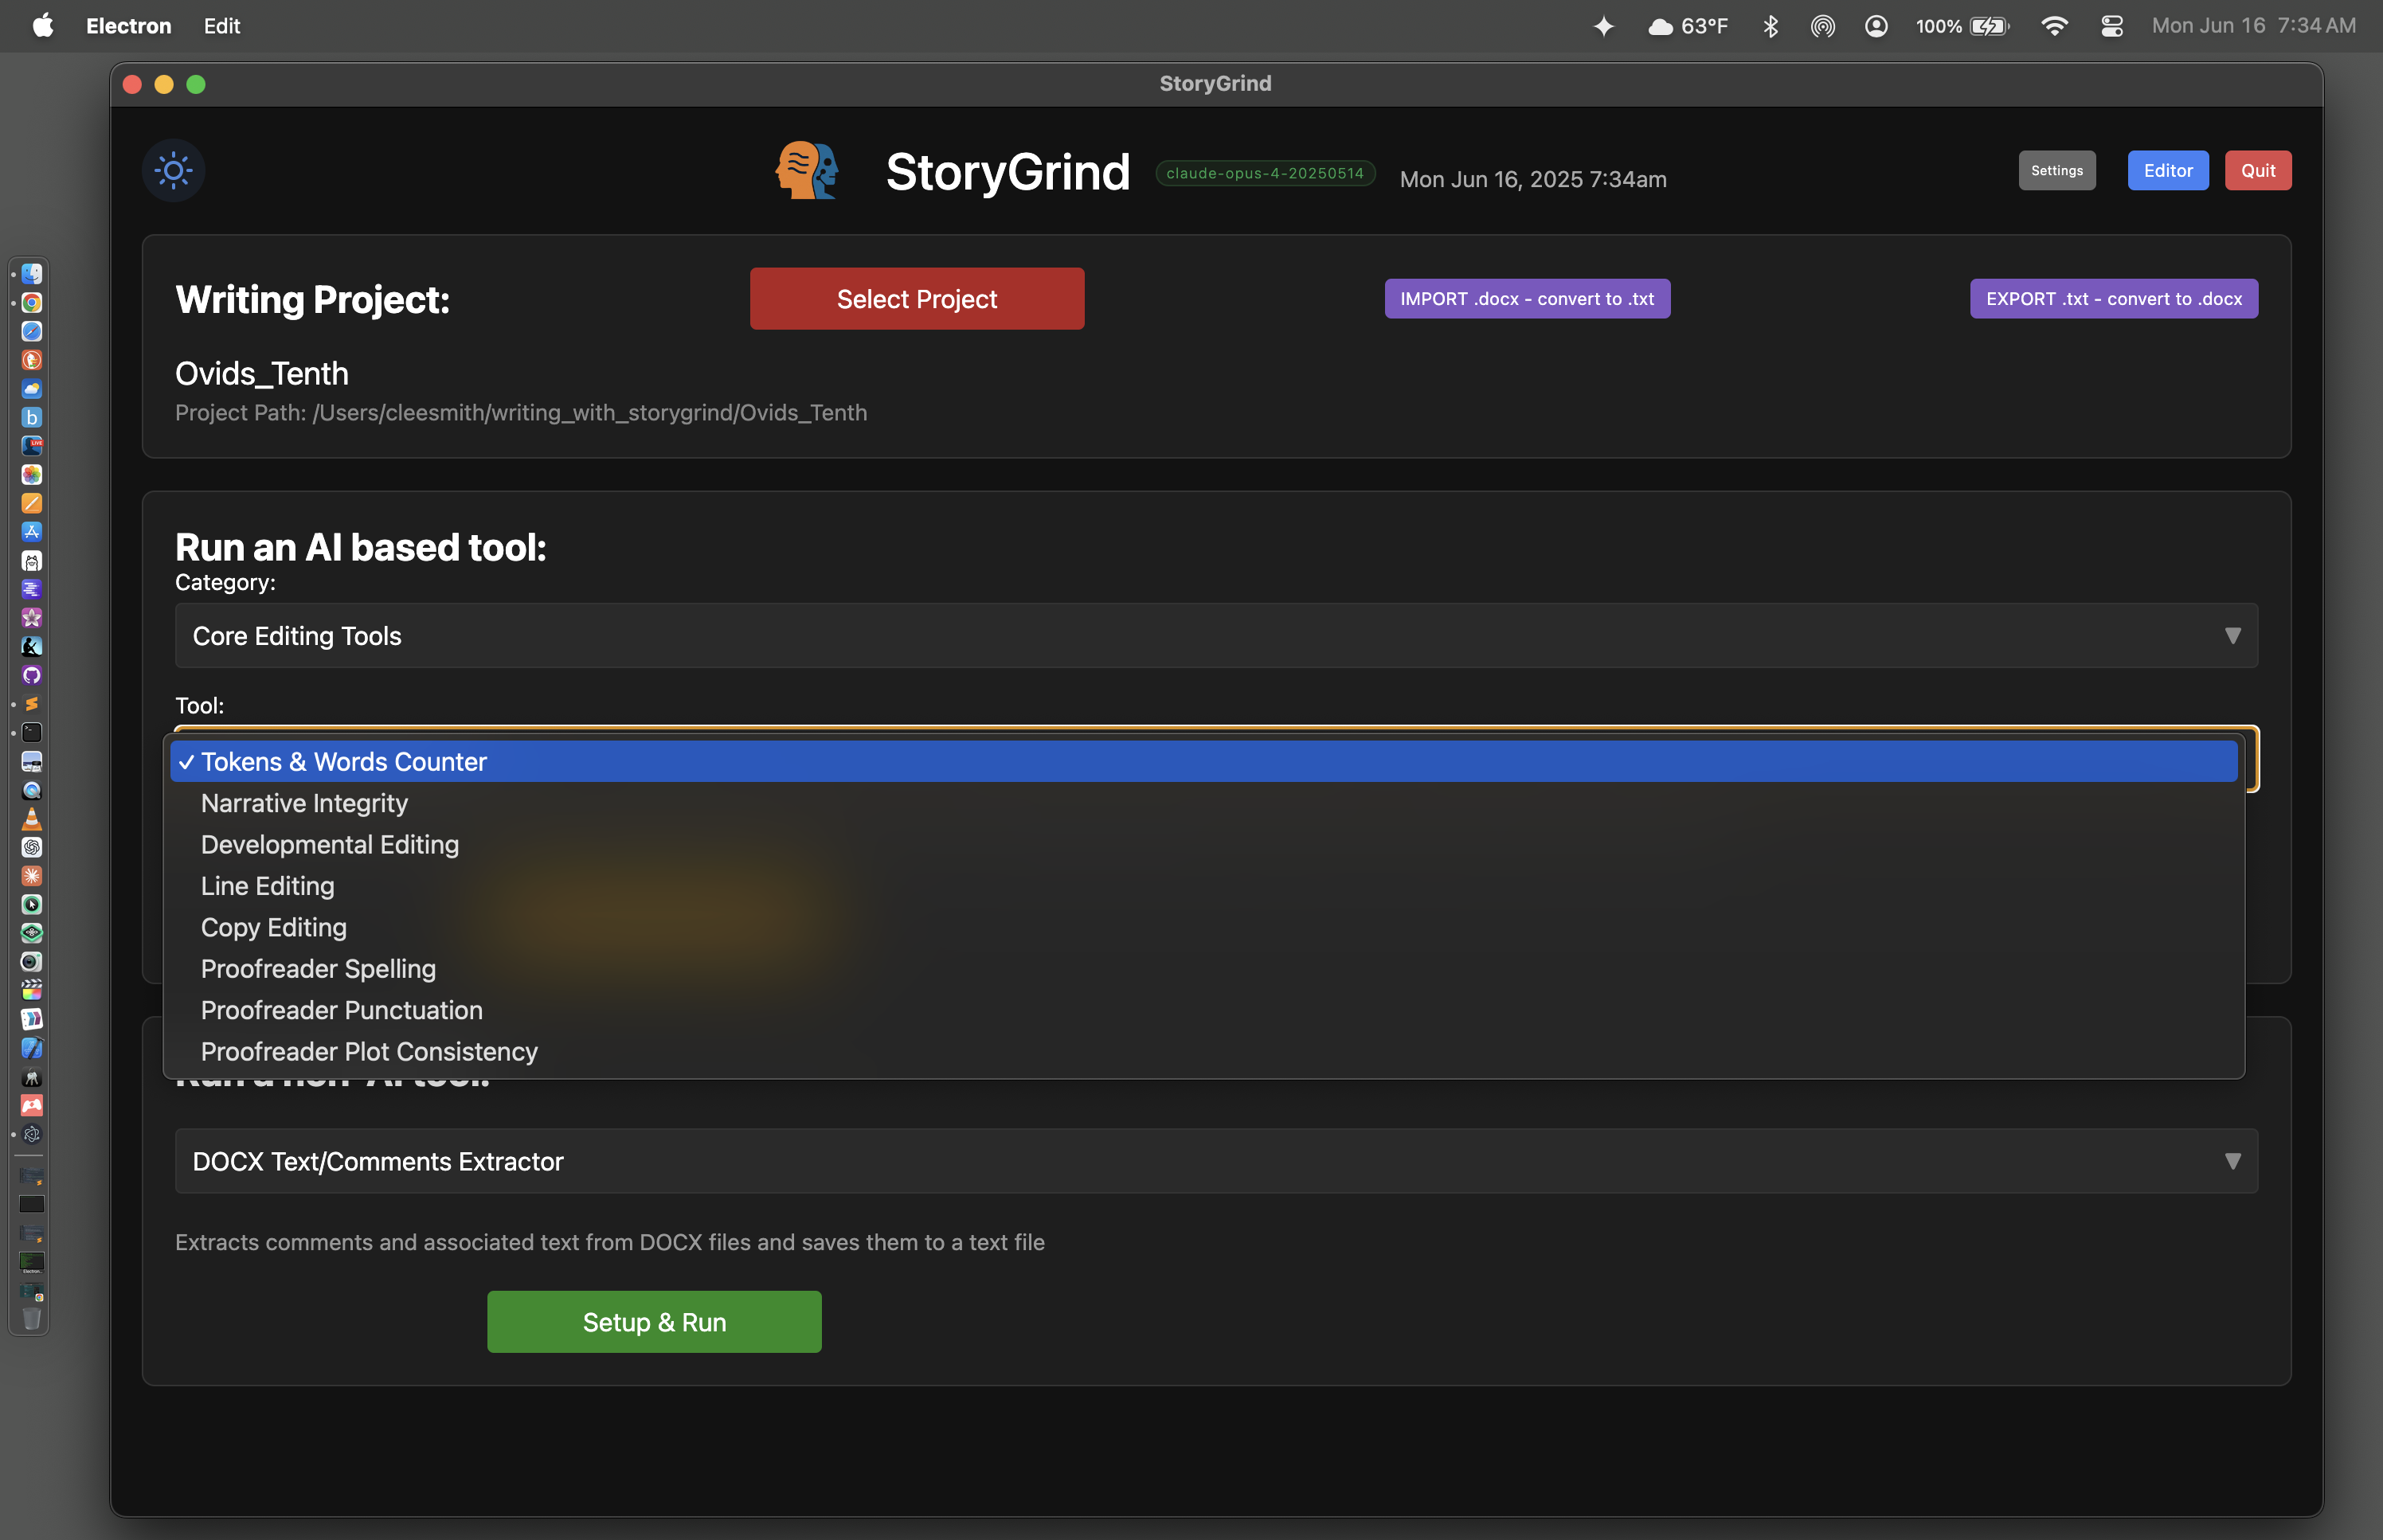The image size is (2383, 1540).
Task: Click the sparkle icon in menu bar
Action: pyautogui.click(x=1603, y=26)
